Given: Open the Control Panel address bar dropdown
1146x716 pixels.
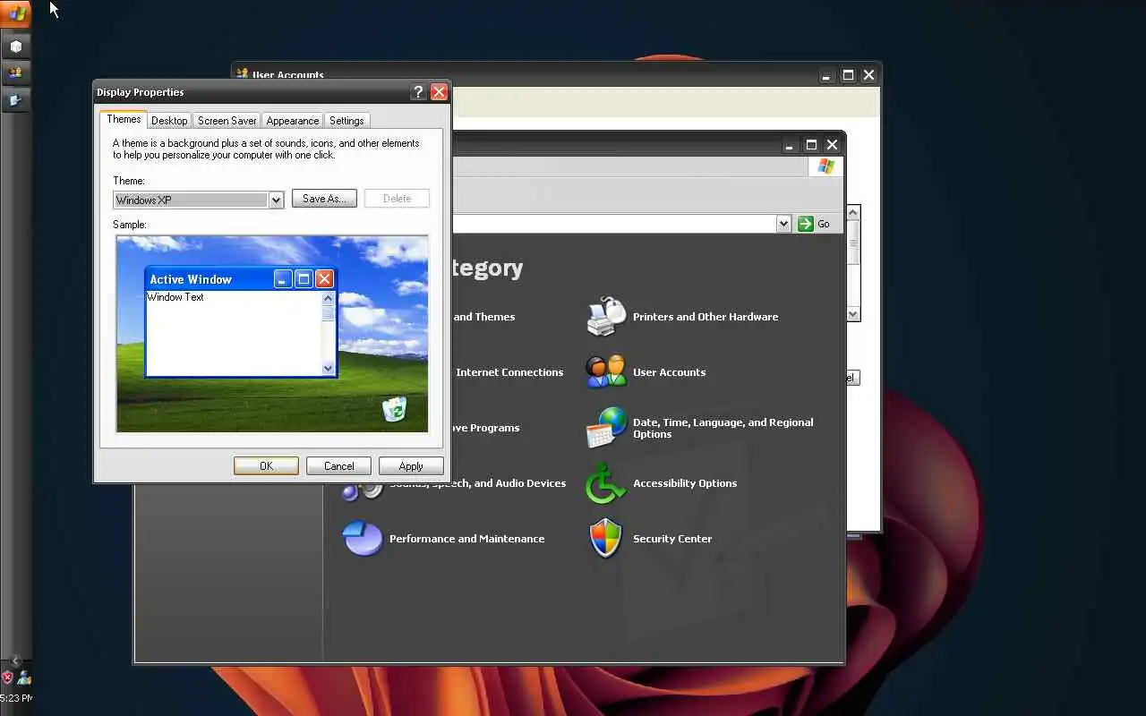Looking at the screenshot, I should [x=783, y=224].
